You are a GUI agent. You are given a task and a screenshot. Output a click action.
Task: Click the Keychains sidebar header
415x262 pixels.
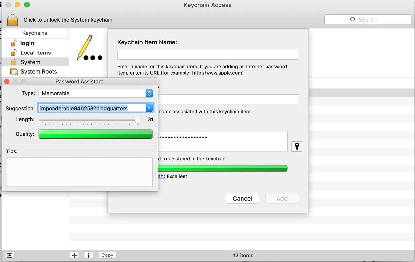pyautogui.click(x=35, y=33)
